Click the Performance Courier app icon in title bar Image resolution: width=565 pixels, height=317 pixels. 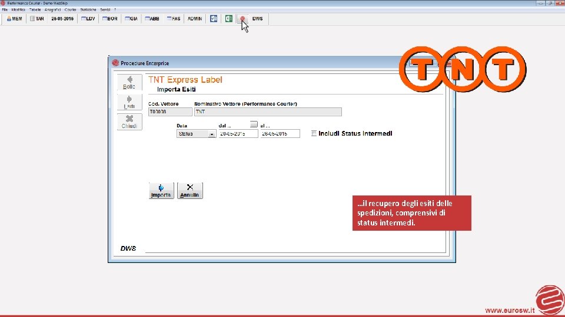click(3, 3)
